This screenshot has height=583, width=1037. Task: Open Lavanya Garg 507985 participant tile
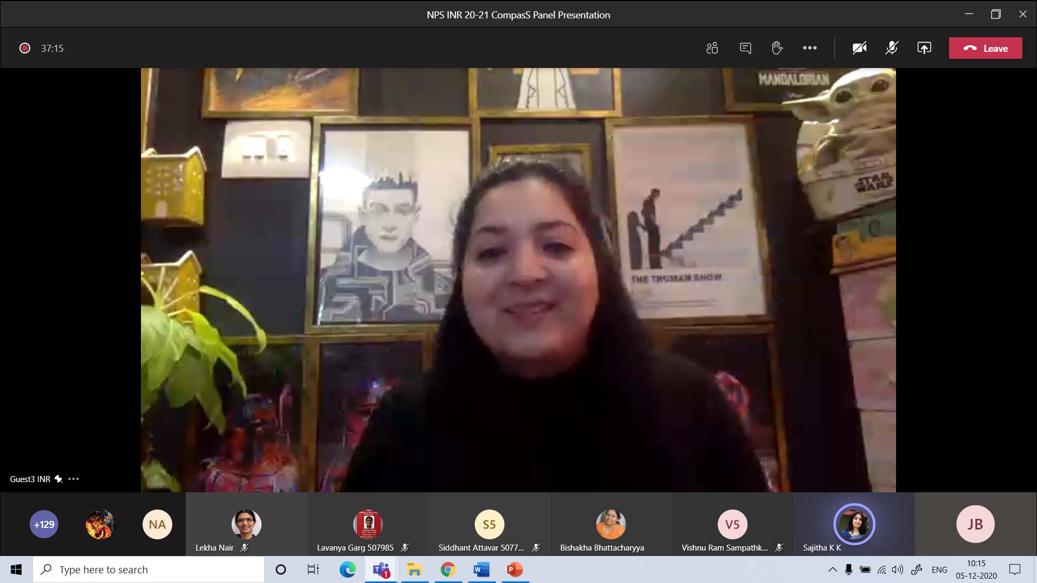[368, 524]
